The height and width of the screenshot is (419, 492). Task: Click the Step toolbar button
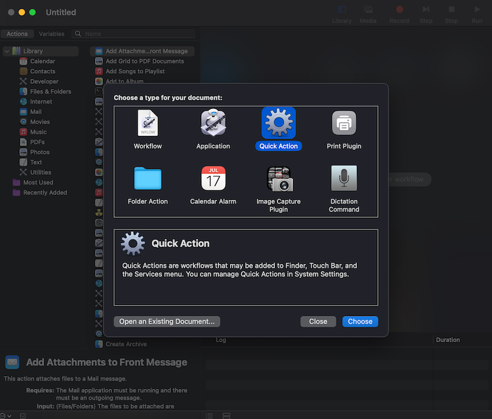point(426,15)
